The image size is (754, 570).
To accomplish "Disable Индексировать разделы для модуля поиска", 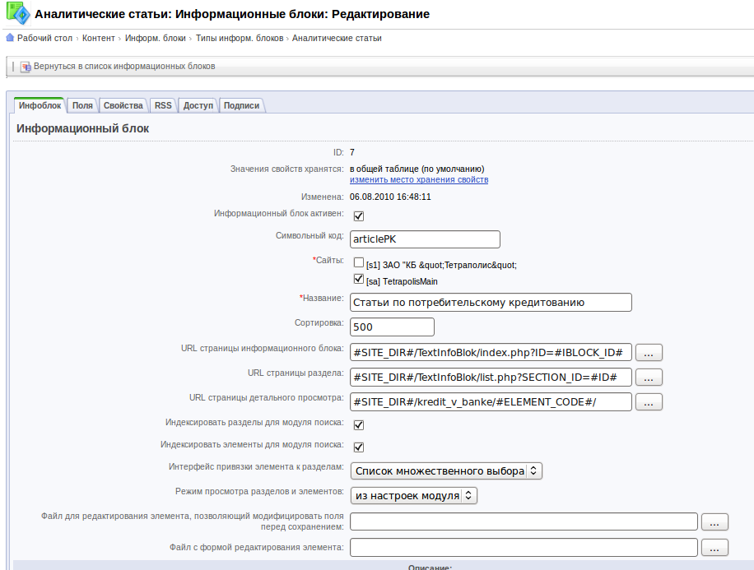I will coord(358,425).
